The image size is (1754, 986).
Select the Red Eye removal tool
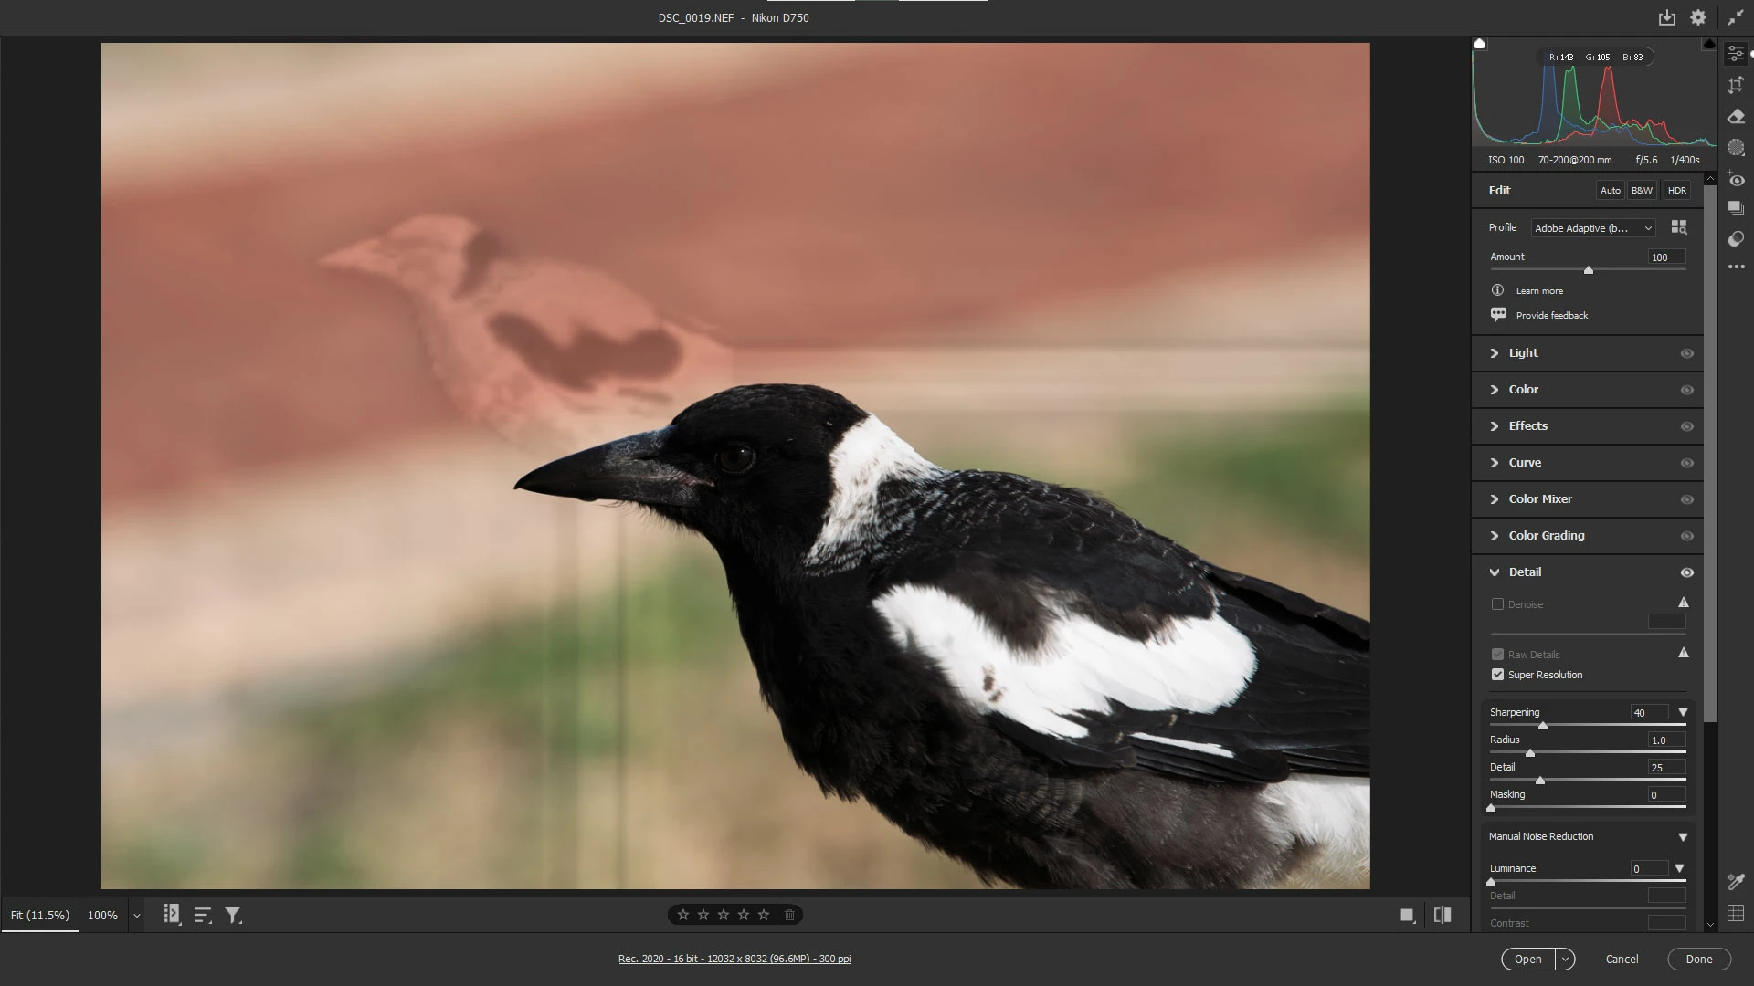coord(1736,180)
